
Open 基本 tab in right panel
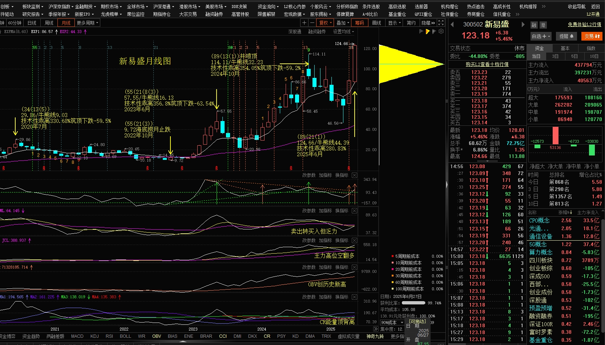pos(565,48)
